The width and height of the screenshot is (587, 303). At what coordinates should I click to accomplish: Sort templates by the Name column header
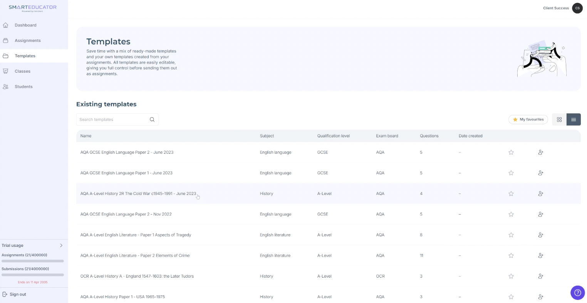[86, 136]
